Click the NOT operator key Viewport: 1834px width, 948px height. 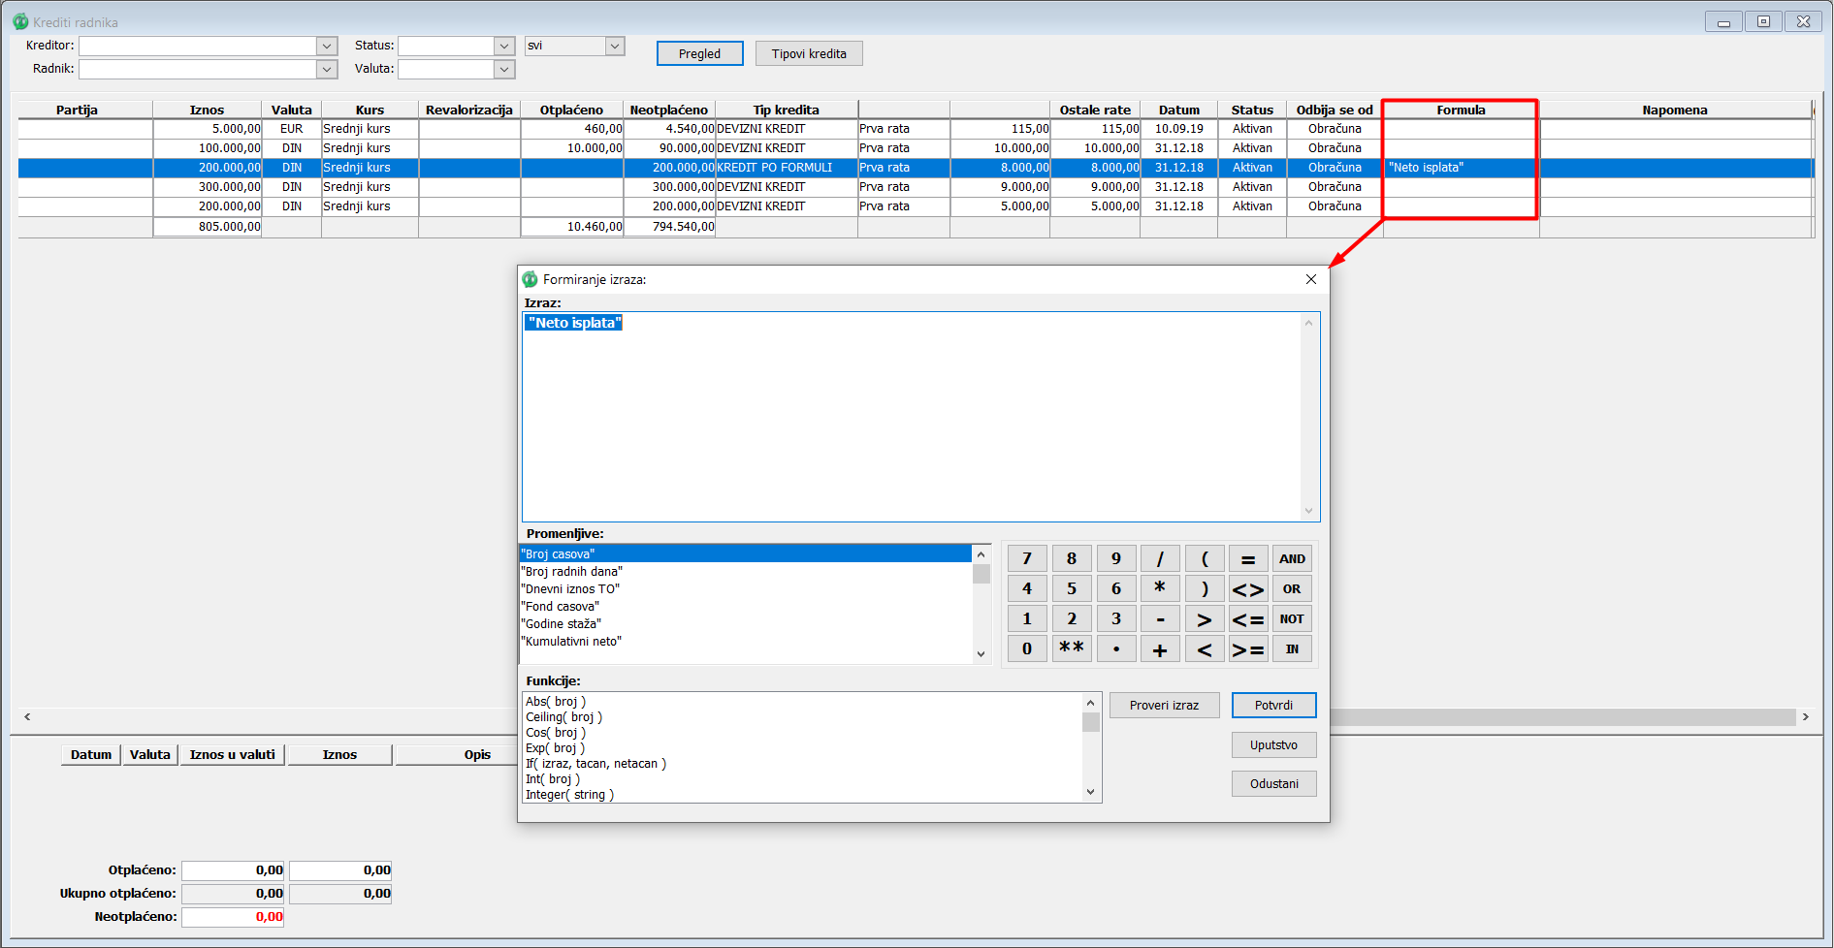click(x=1291, y=619)
